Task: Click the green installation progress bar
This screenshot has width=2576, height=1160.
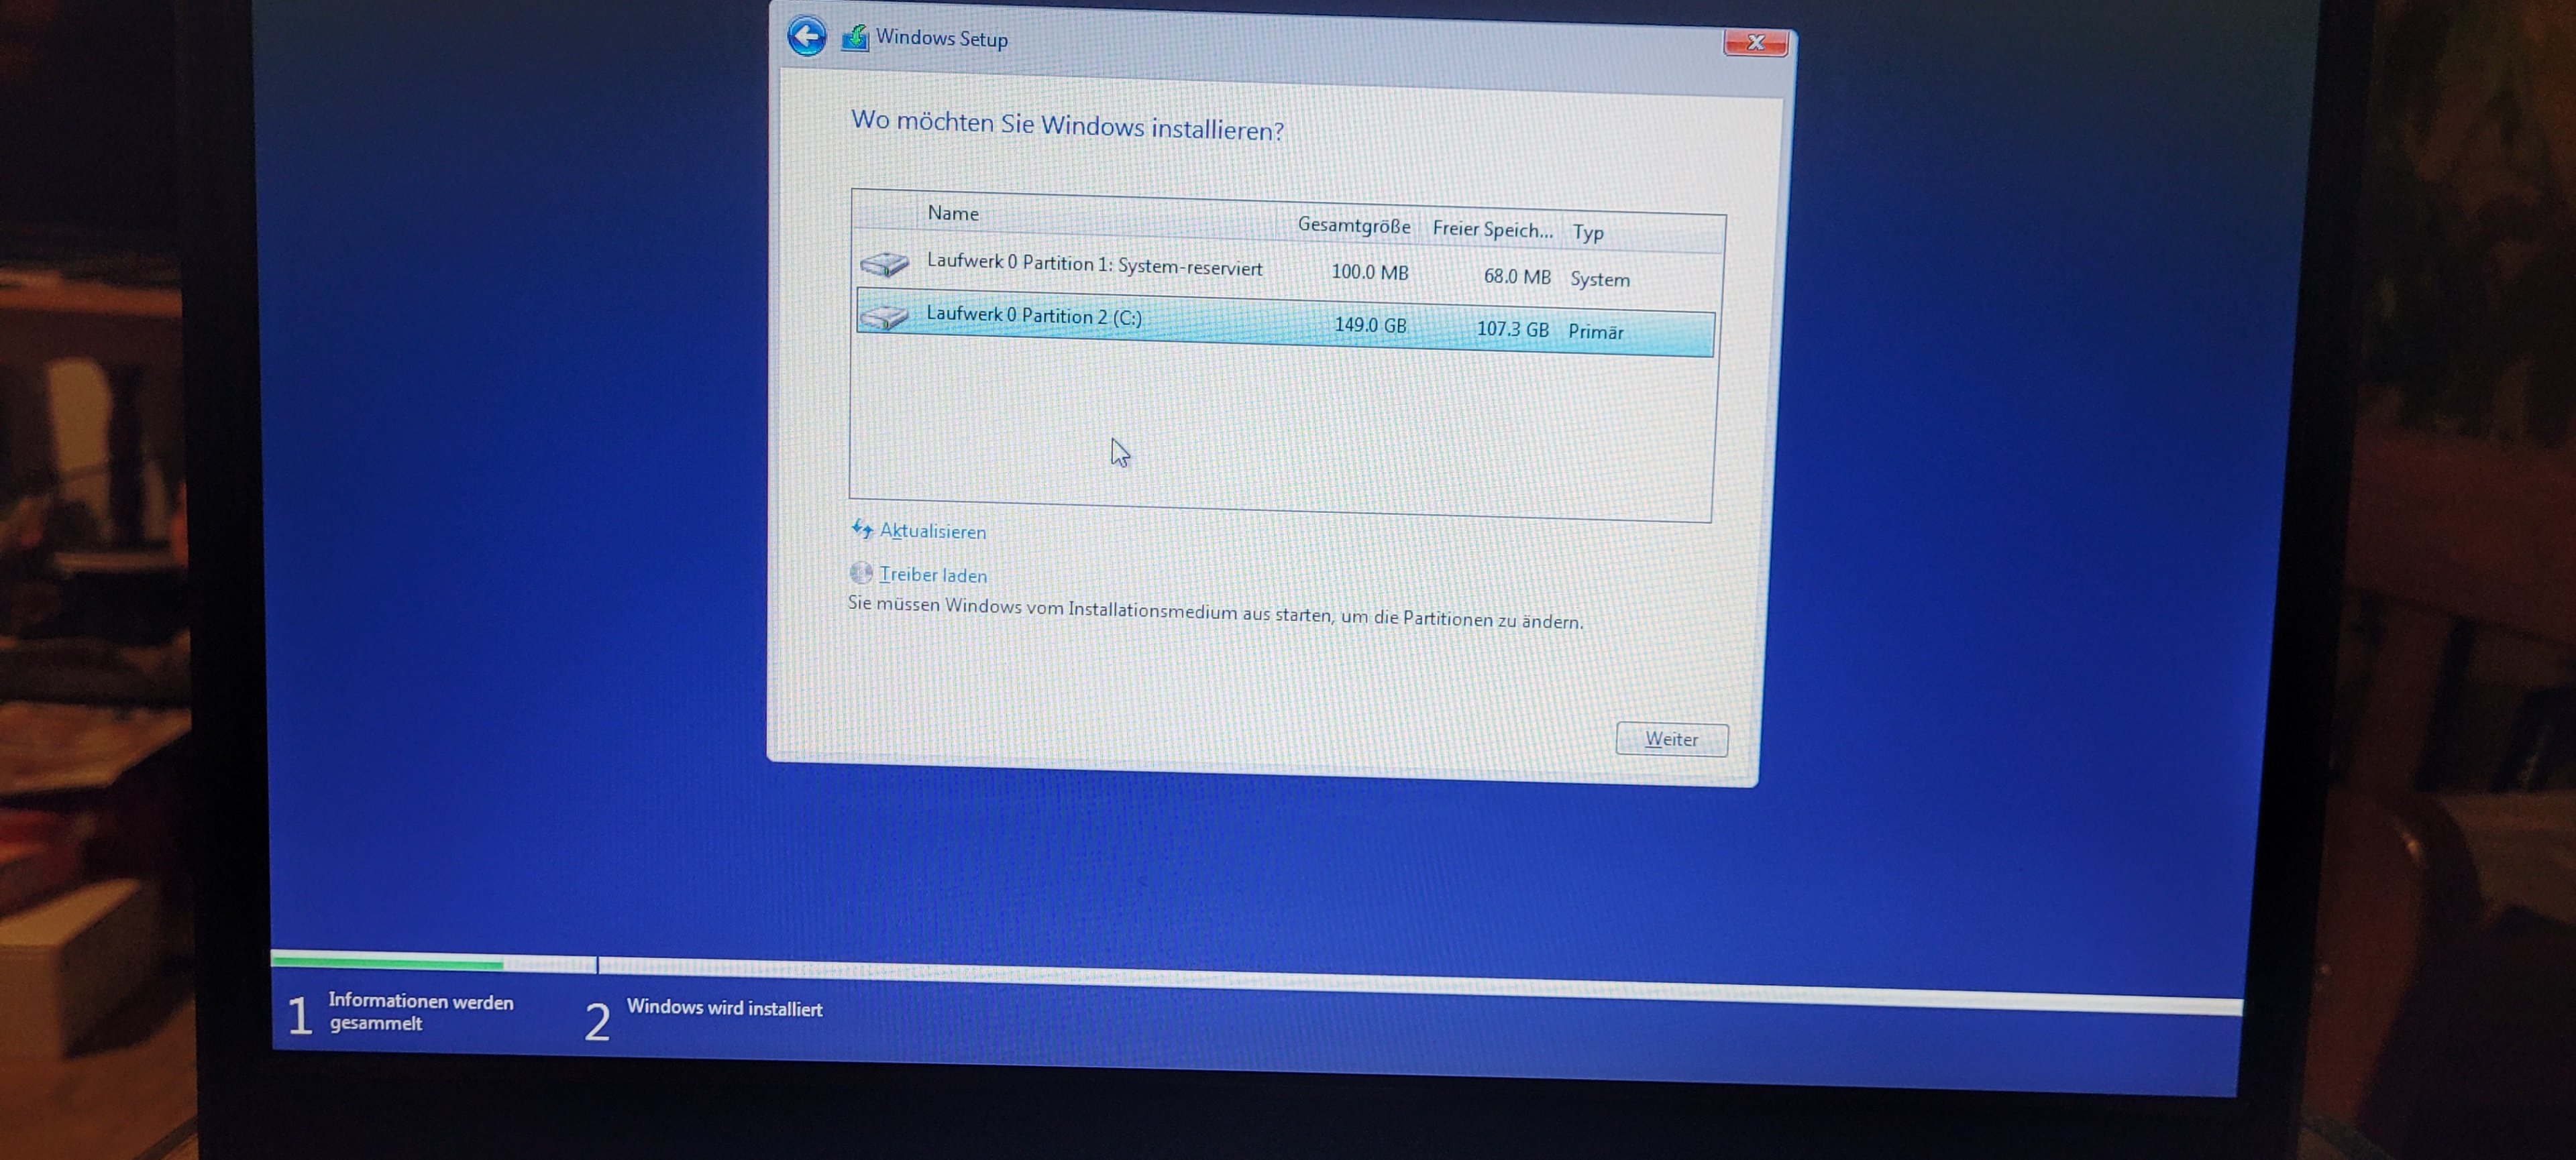Action: click(x=388, y=962)
